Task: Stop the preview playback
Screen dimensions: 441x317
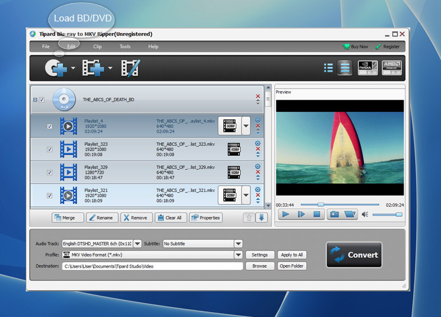Action: click(x=317, y=214)
